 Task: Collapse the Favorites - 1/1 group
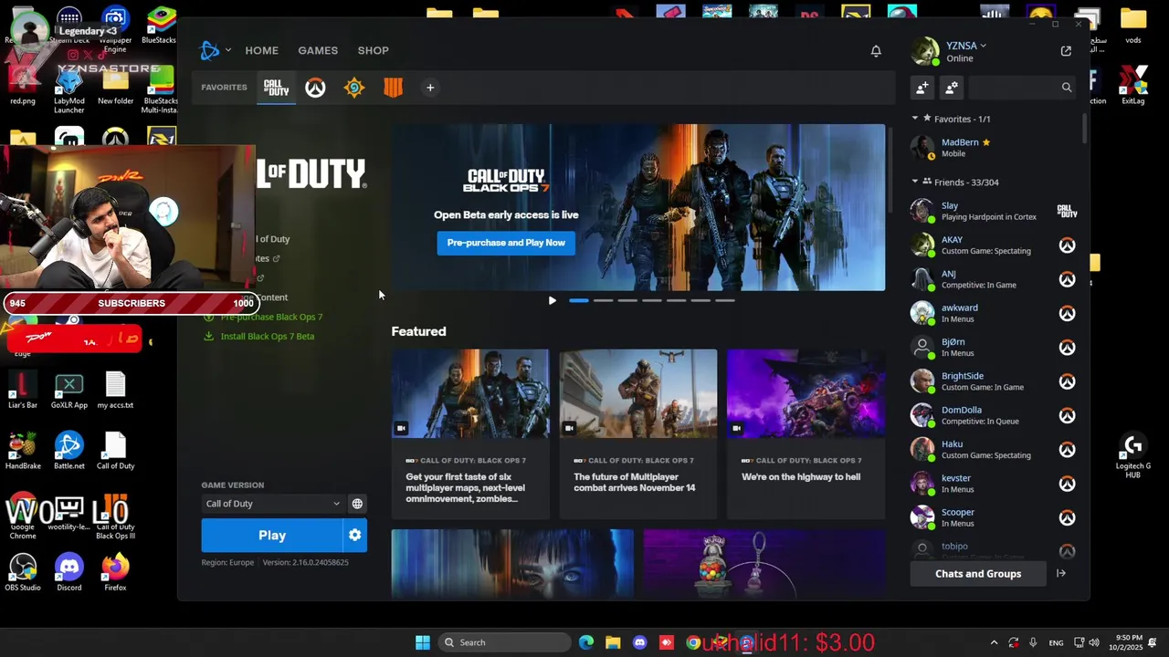pyautogui.click(x=915, y=119)
